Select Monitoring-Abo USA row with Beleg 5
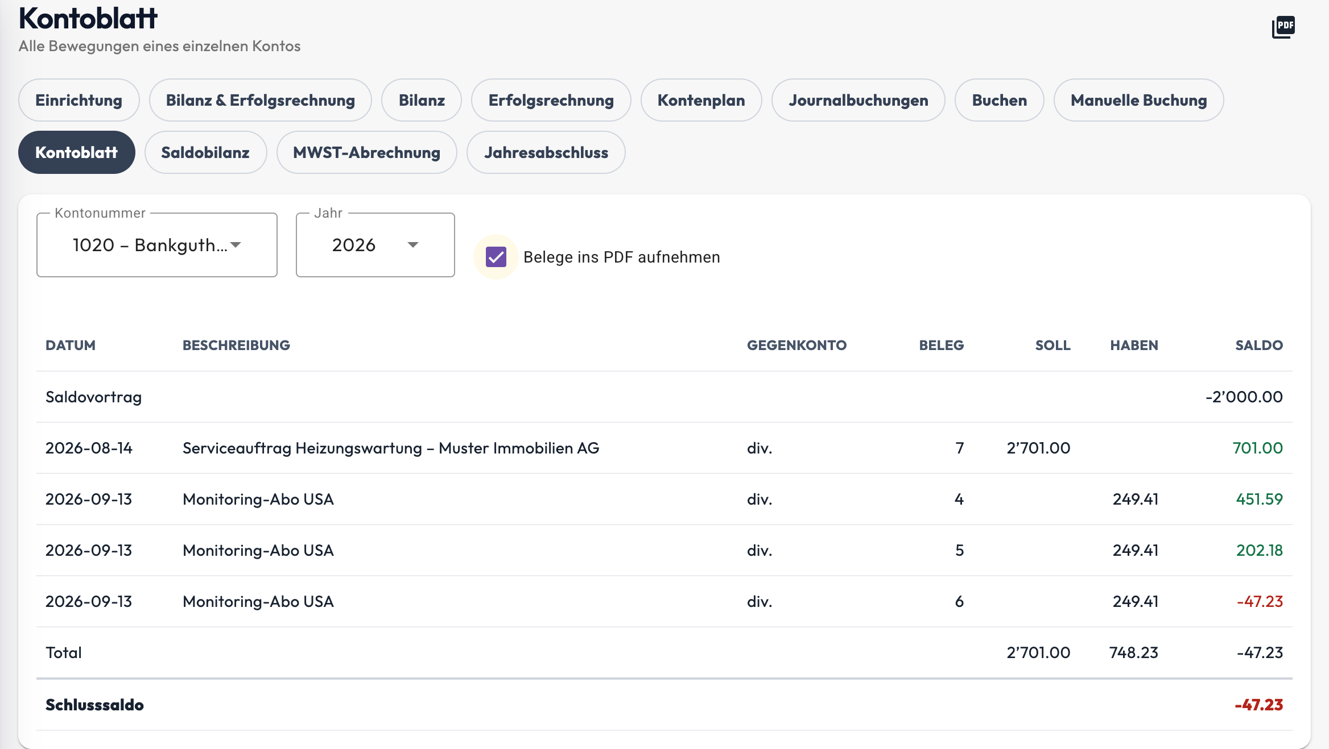1329x749 pixels. coord(664,550)
